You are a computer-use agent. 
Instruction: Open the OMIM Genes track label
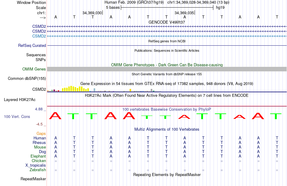click(34, 69)
